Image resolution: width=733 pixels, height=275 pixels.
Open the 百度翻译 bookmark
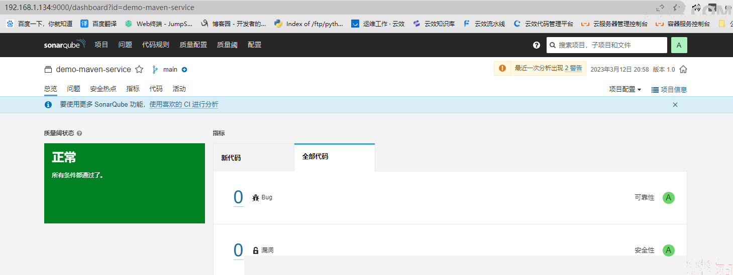(98, 24)
